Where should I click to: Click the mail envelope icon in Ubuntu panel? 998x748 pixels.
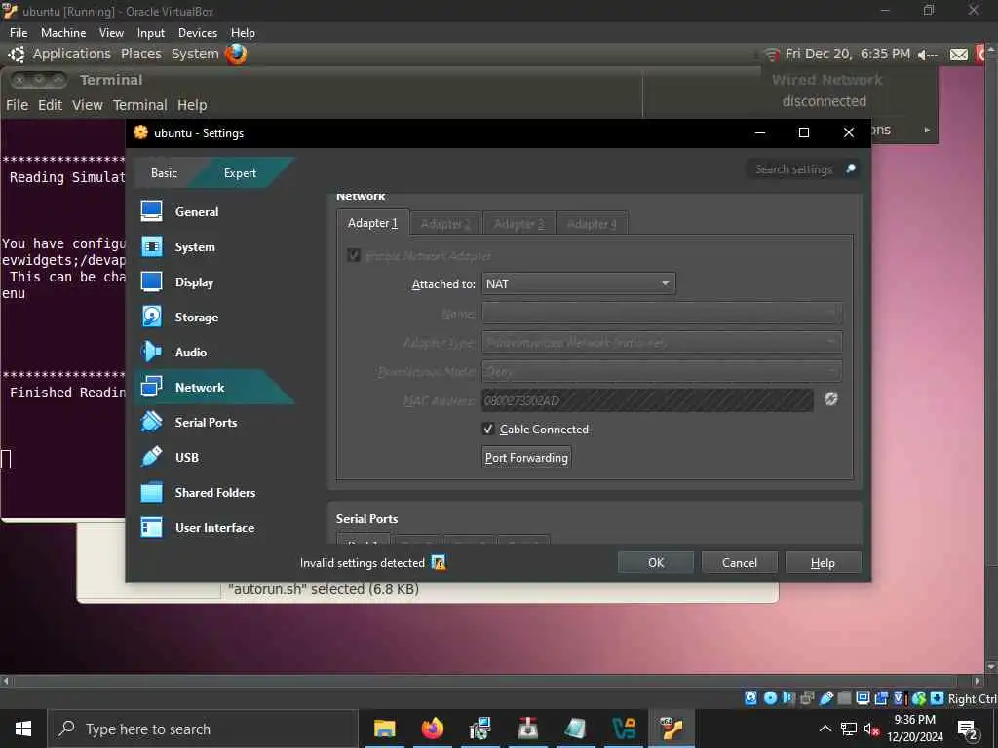click(x=959, y=55)
